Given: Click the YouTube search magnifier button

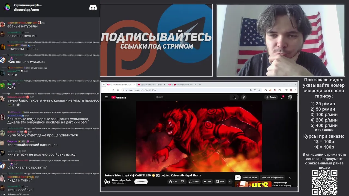Looking at the screenshot, I should coord(234,97).
